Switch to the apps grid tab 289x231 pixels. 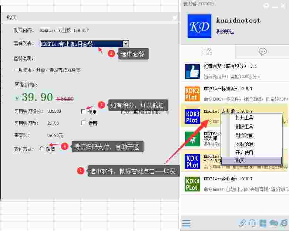pos(208,51)
